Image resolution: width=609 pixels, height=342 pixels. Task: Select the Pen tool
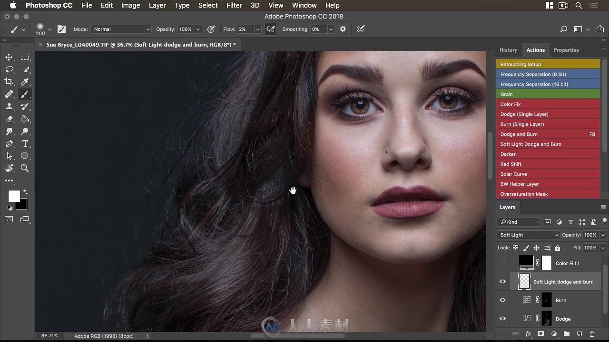(x=9, y=143)
